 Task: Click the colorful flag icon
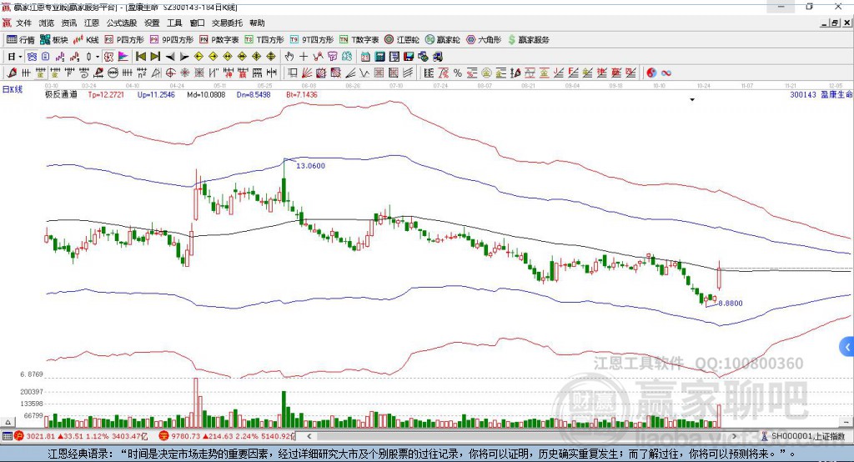click(123, 57)
